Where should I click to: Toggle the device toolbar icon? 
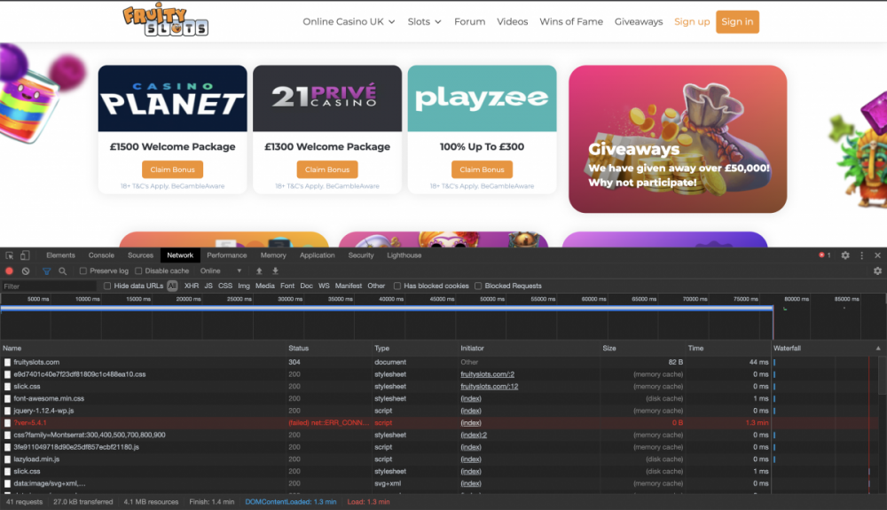[25, 255]
